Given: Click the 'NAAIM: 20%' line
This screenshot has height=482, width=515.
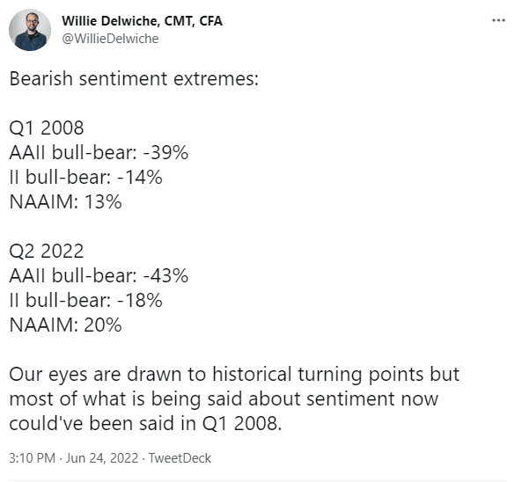Looking at the screenshot, I should (65, 325).
